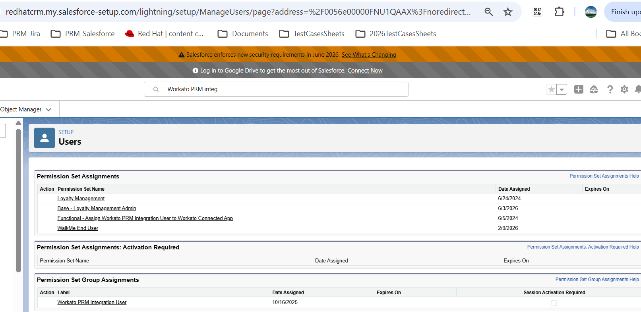Open the Salesforce Help question mark
The height and width of the screenshot is (312, 641).
coord(610,90)
